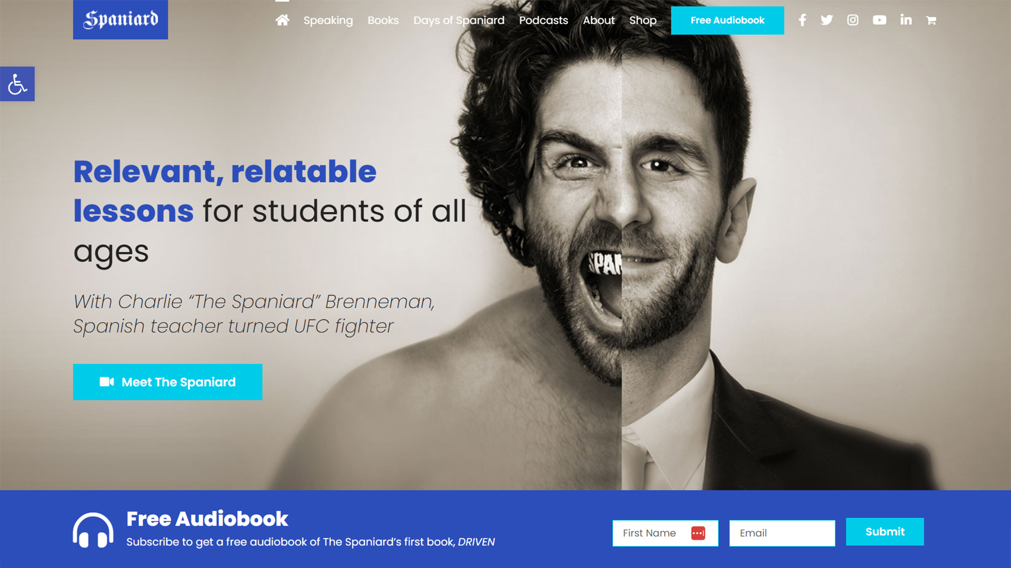Click the home icon in navigation

tap(282, 20)
